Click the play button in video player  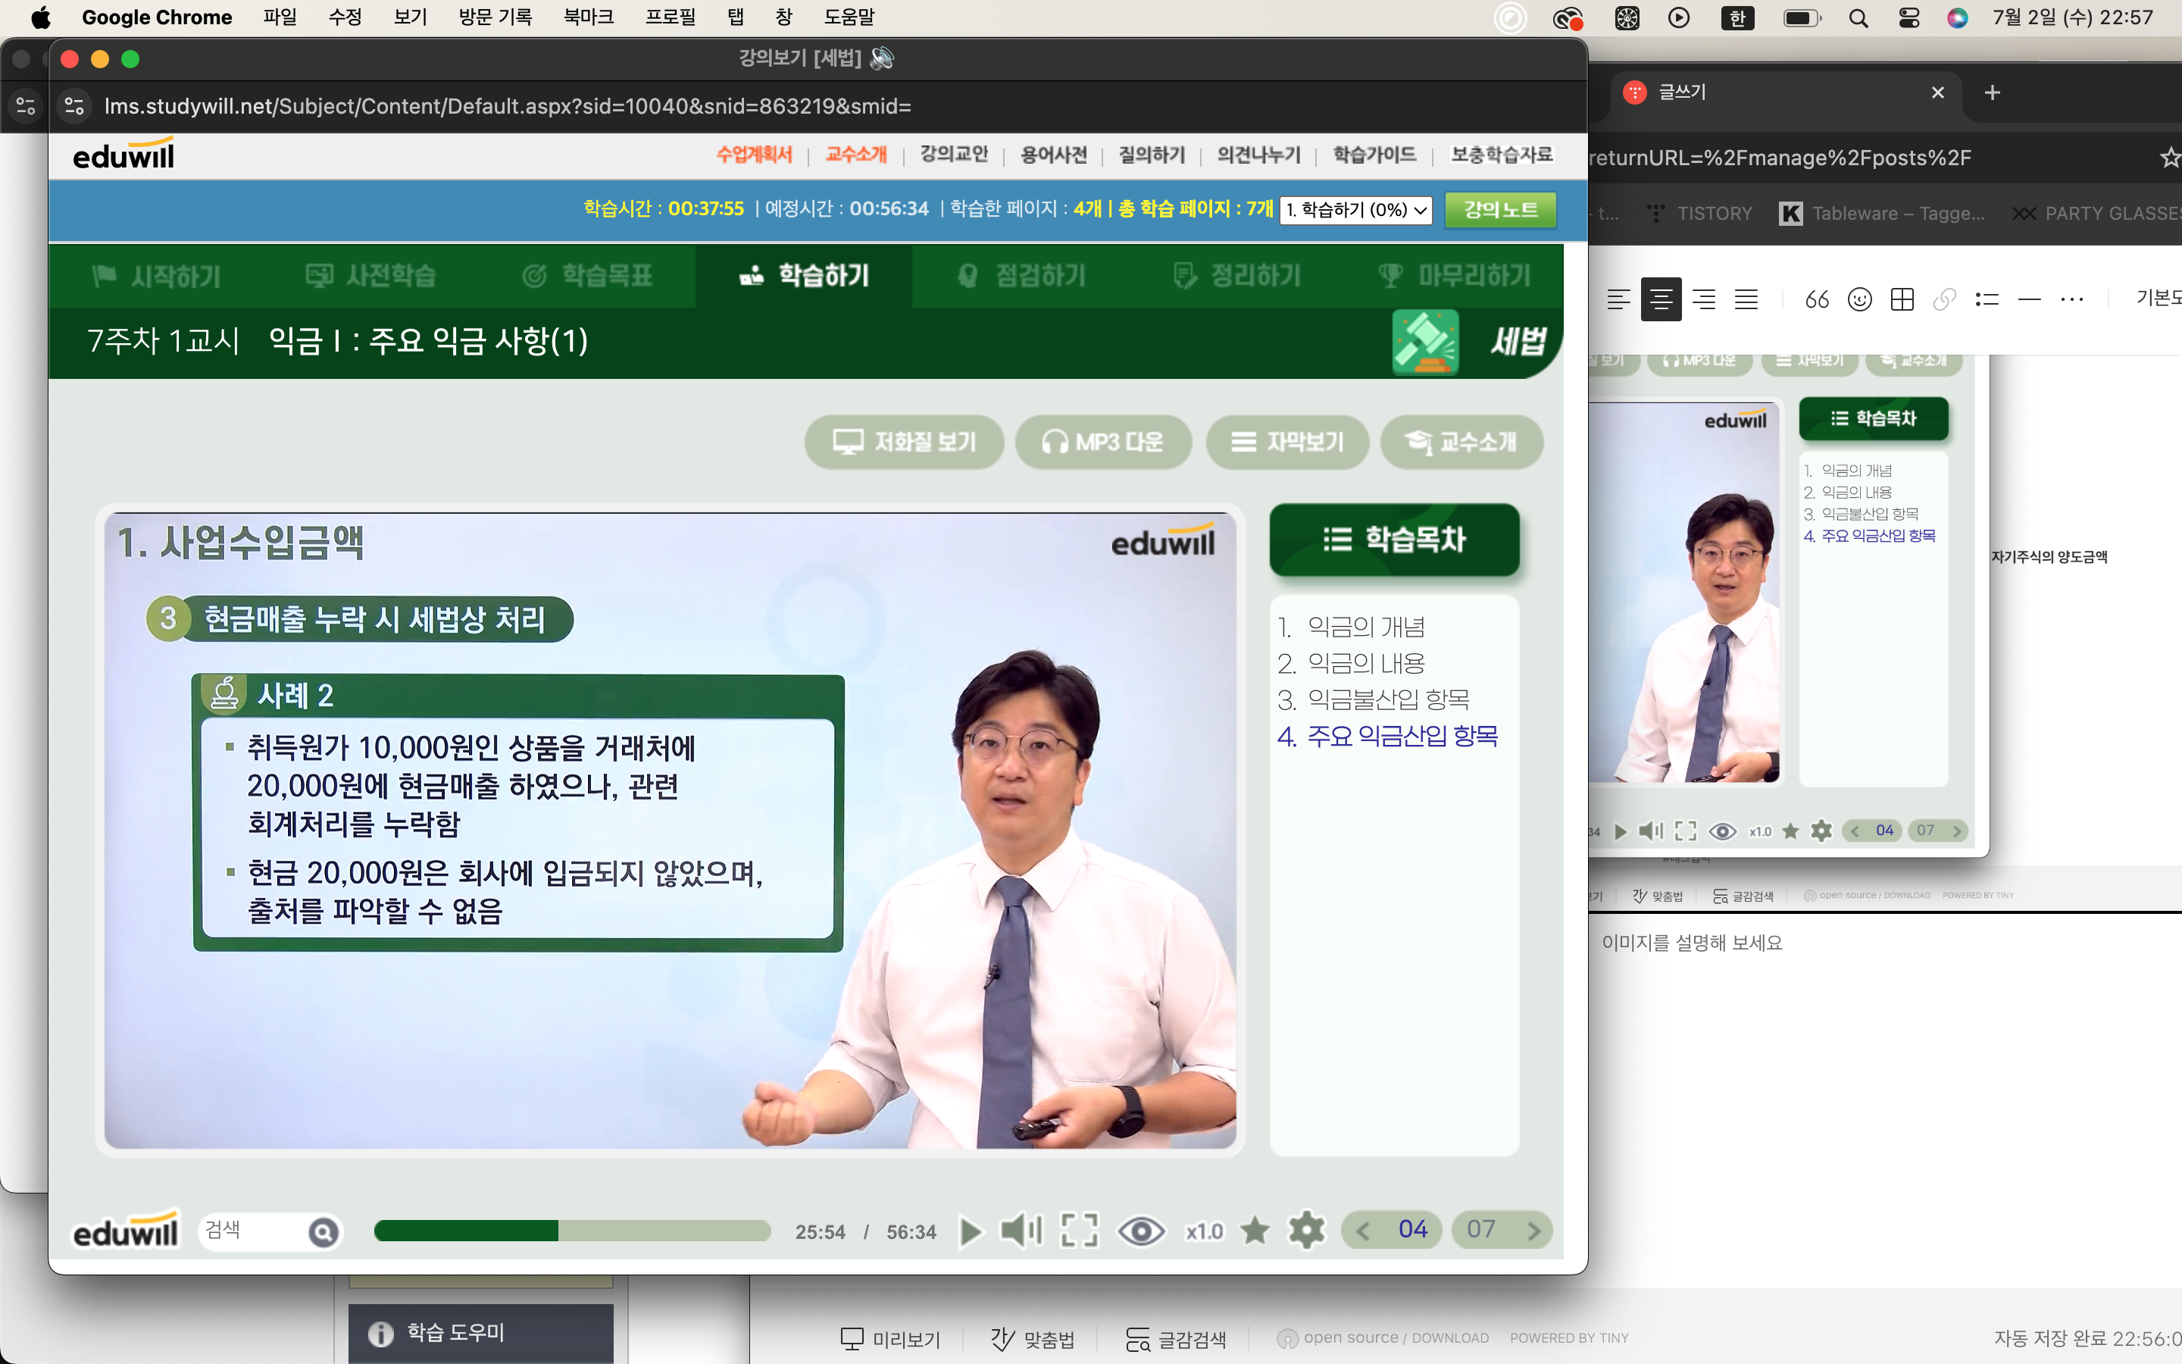(971, 1231)
